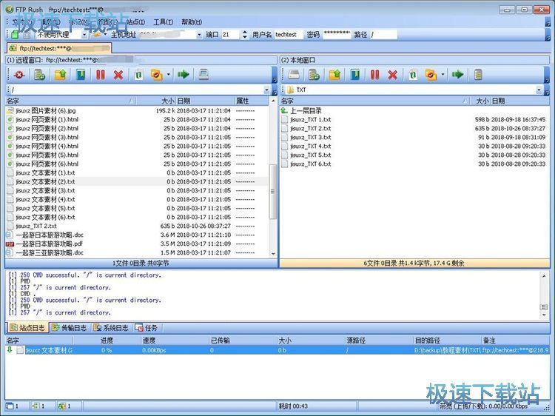The width and height of the screenshot is (555, 416).
Task: Click inside the 端口 port field showing 21
Action: point(231,34)
